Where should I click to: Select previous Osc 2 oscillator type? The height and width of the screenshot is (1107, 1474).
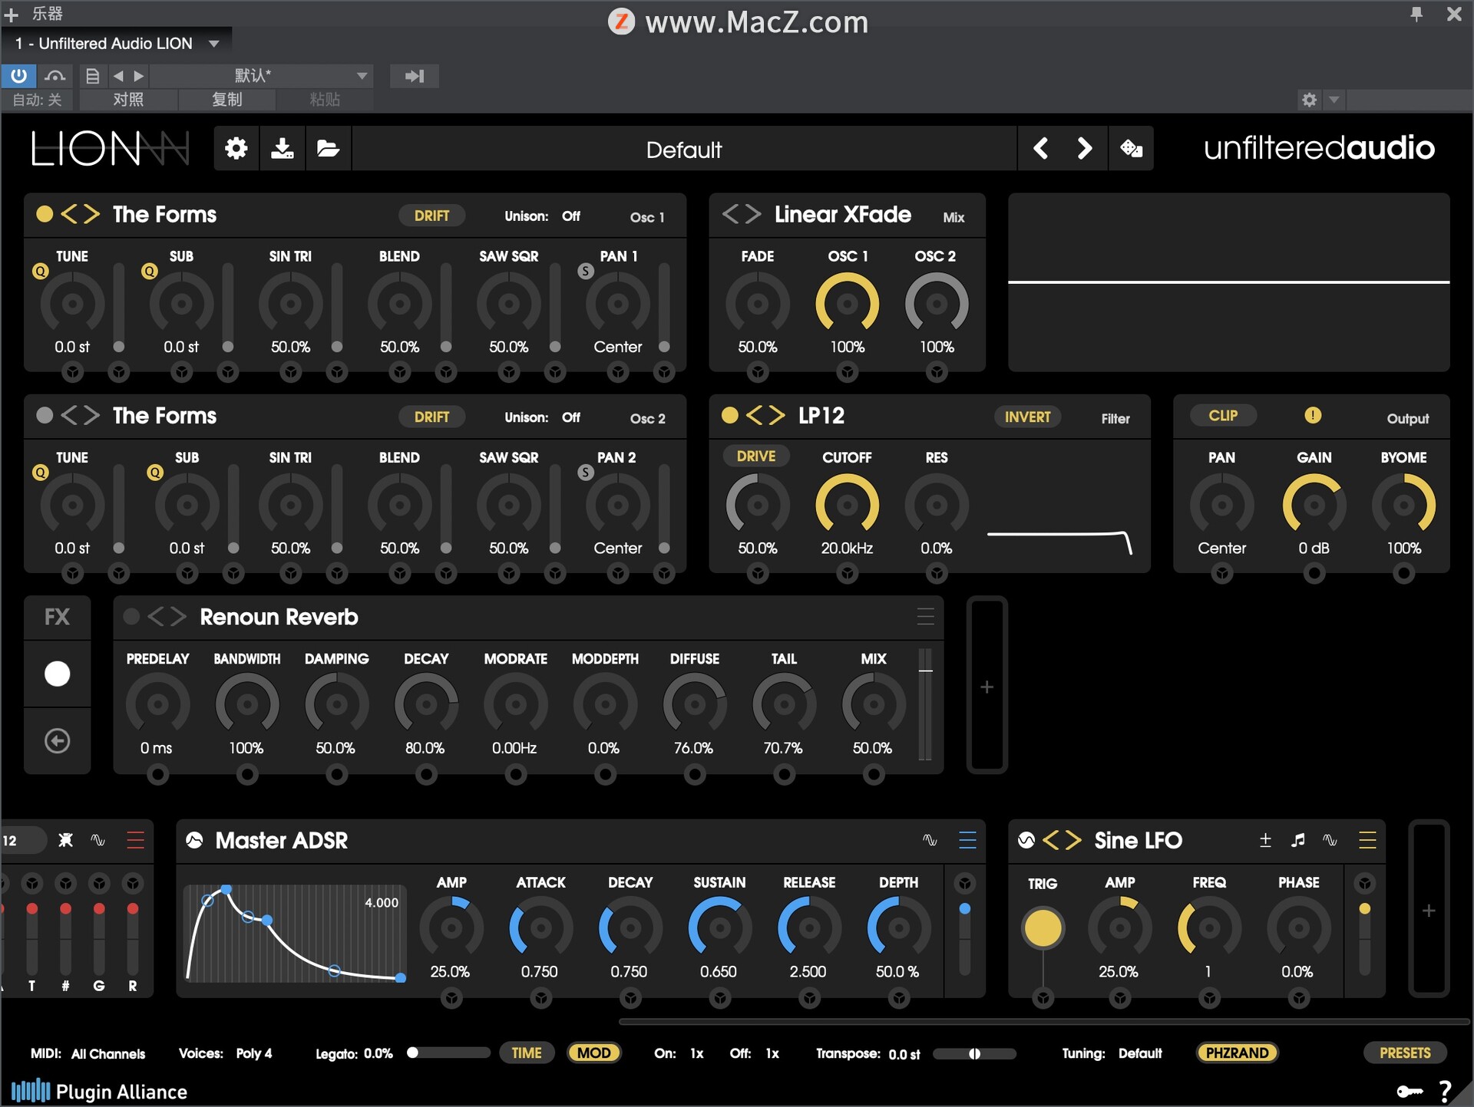69,415
